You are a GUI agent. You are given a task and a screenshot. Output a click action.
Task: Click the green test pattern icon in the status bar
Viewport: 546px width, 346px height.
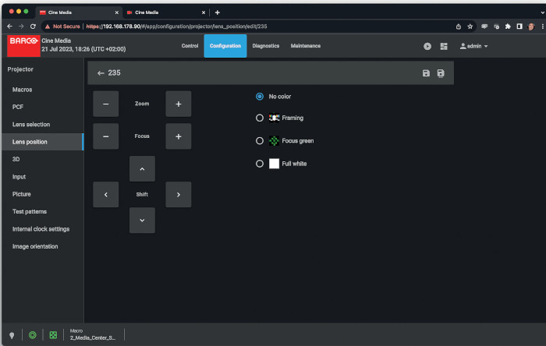(53, 334)
